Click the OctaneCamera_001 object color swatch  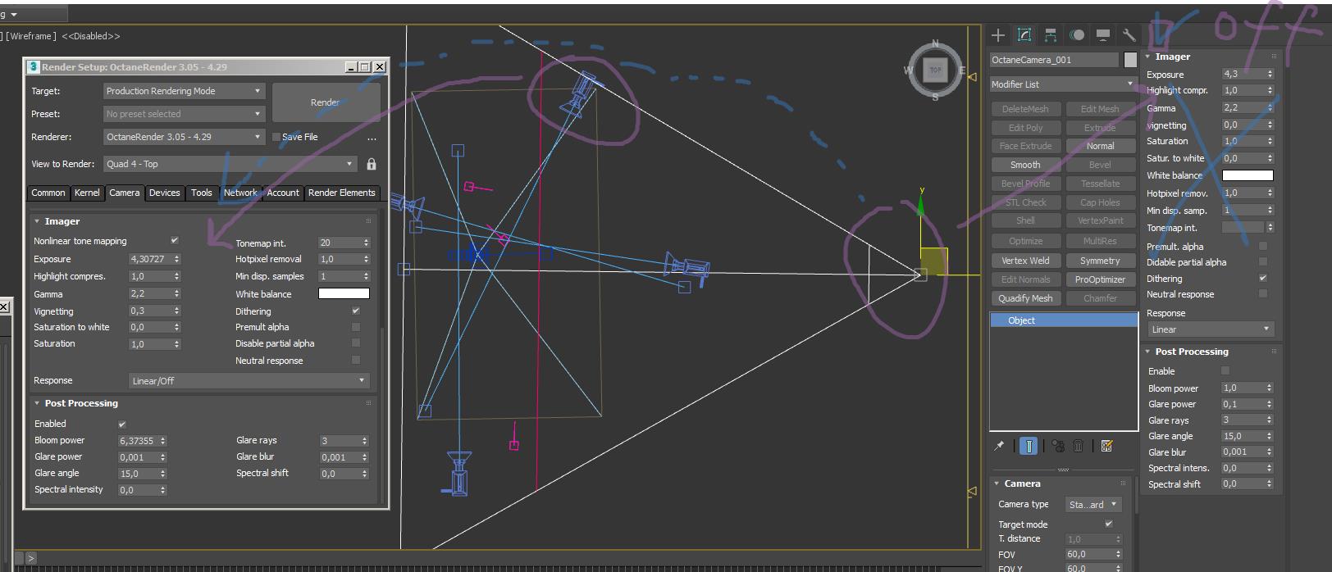(1130, 60)
